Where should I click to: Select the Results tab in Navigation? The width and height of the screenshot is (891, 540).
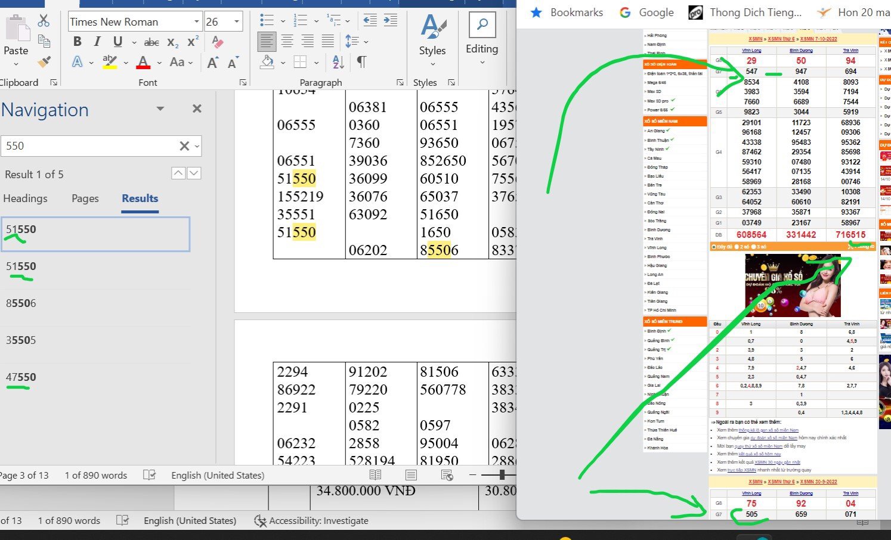(140, 198)
